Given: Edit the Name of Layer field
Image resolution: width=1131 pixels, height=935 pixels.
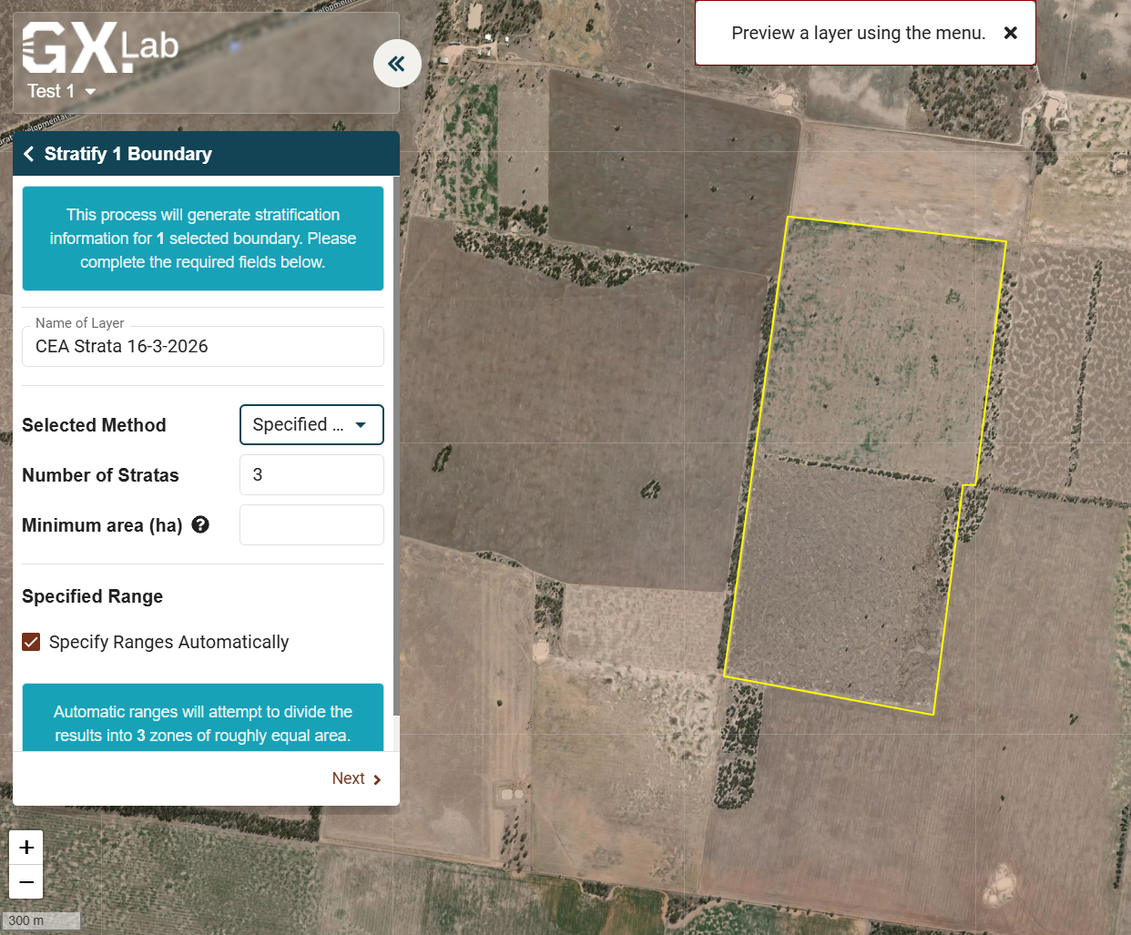Looking at the screenshot, I should click(x=203, y=346).
